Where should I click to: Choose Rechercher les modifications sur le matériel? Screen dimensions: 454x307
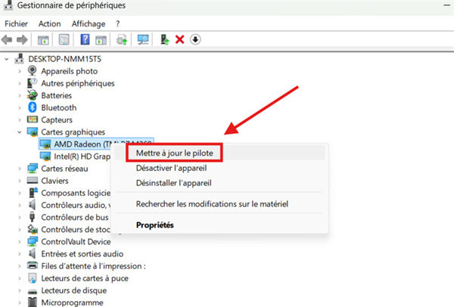[x=212, y=203]
